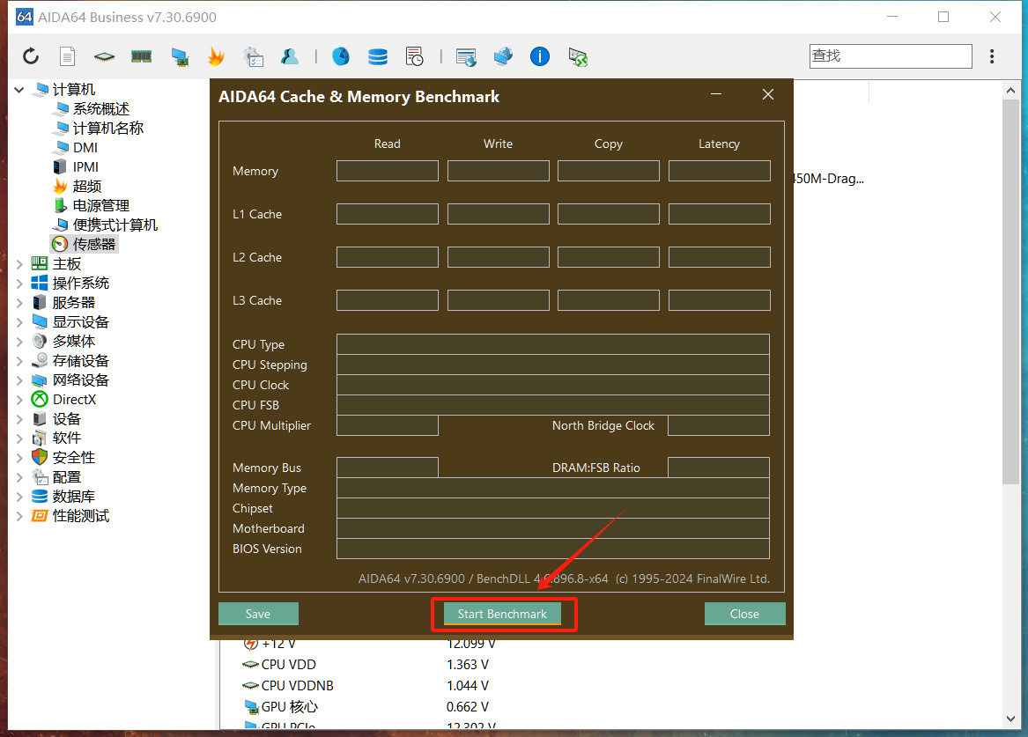Click the Start Benchmark button
This screenshot has height=737, width=1028.
point(502,614)
